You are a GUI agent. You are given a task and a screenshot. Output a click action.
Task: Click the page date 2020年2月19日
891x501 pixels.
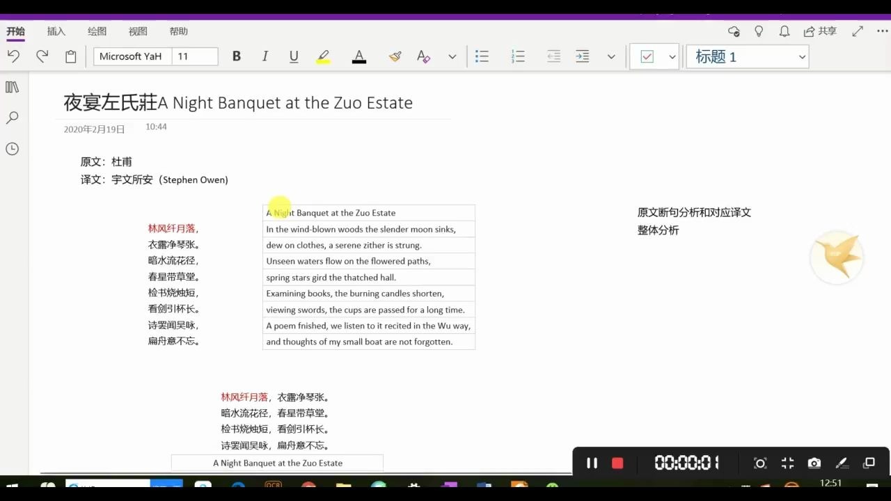tap(94, 129)
